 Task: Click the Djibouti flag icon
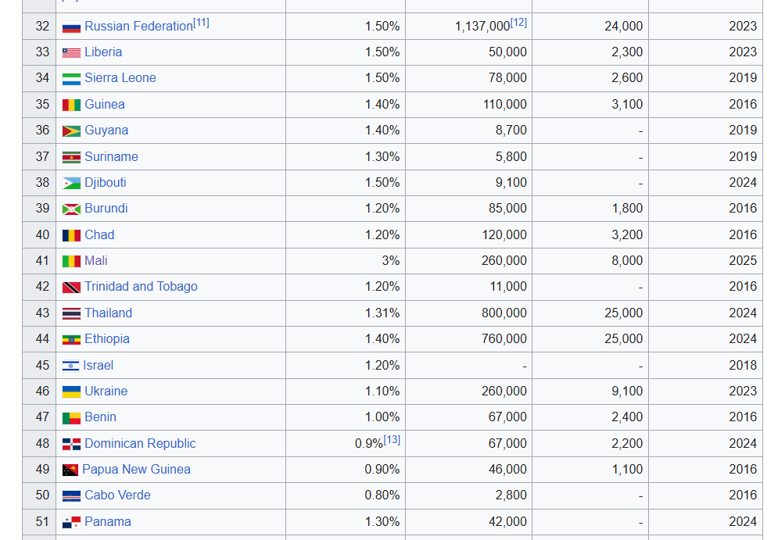[71, 183]
